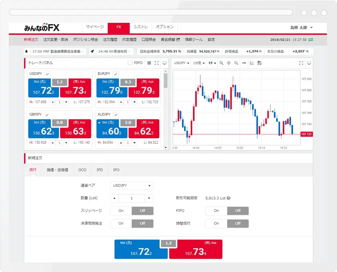337x272 pixels.
Task: Open the chart indicator icon in toolbar
Action: coord(252,63)
